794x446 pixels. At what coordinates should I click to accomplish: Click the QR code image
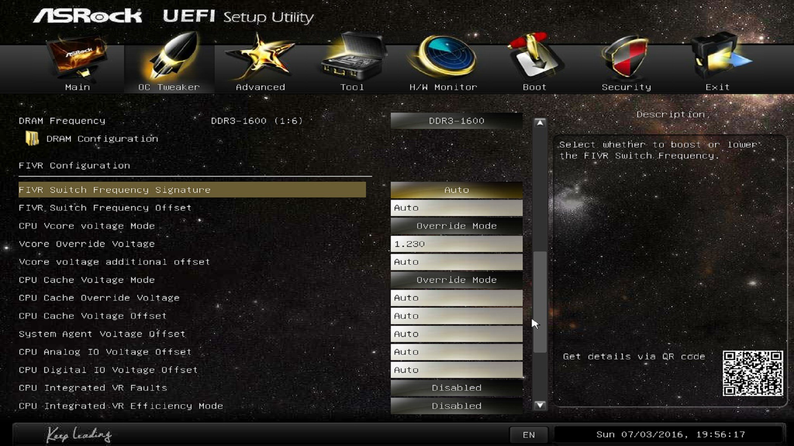click(753, 373)
